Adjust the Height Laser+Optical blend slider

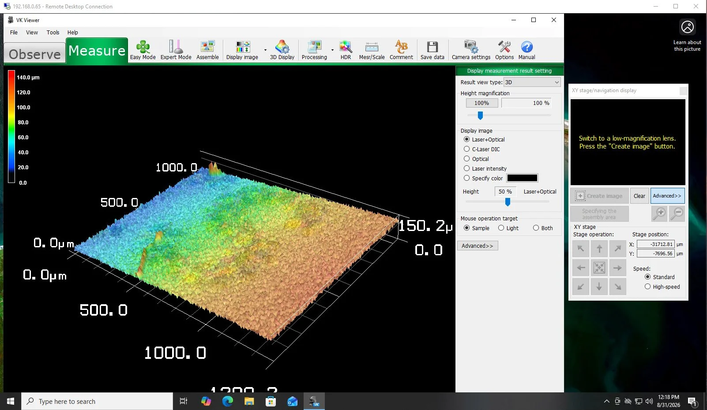(508, 202)
